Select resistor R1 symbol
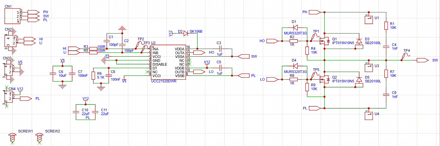This screenshot has width=440, height=146. click(386, 26)
